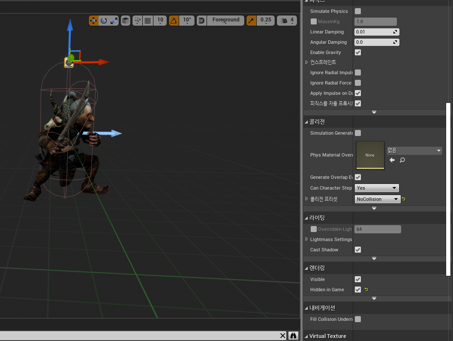Select the rotate gizmo tool
Image resolution: width=453 pixels, height=341 pixels.
104,21
